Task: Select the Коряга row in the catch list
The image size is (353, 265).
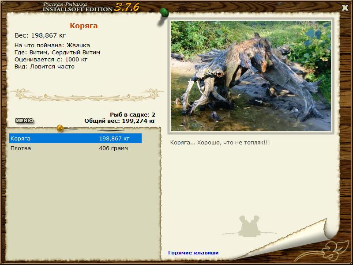Action: pyautogui.click(x=75, y=138)
